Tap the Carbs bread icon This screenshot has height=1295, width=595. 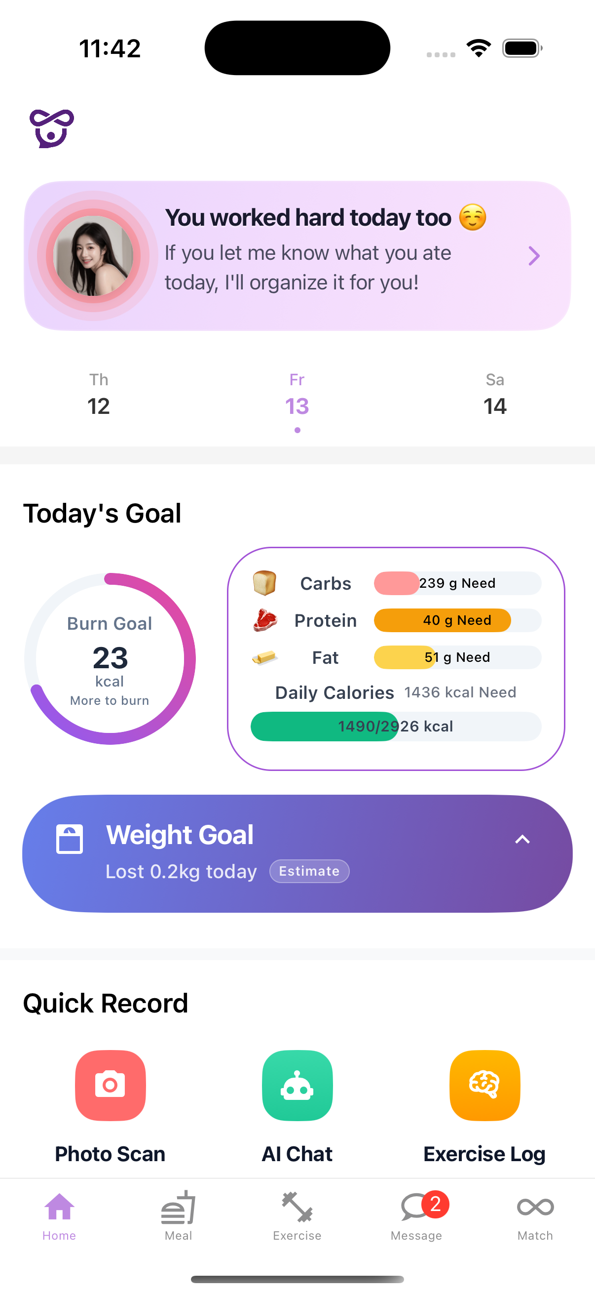click(x=264, y=583)
